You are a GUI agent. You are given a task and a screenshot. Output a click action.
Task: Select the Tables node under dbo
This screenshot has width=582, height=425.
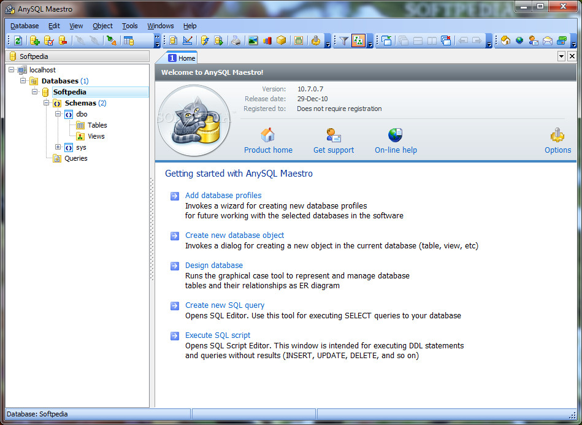tap(98, 125)
